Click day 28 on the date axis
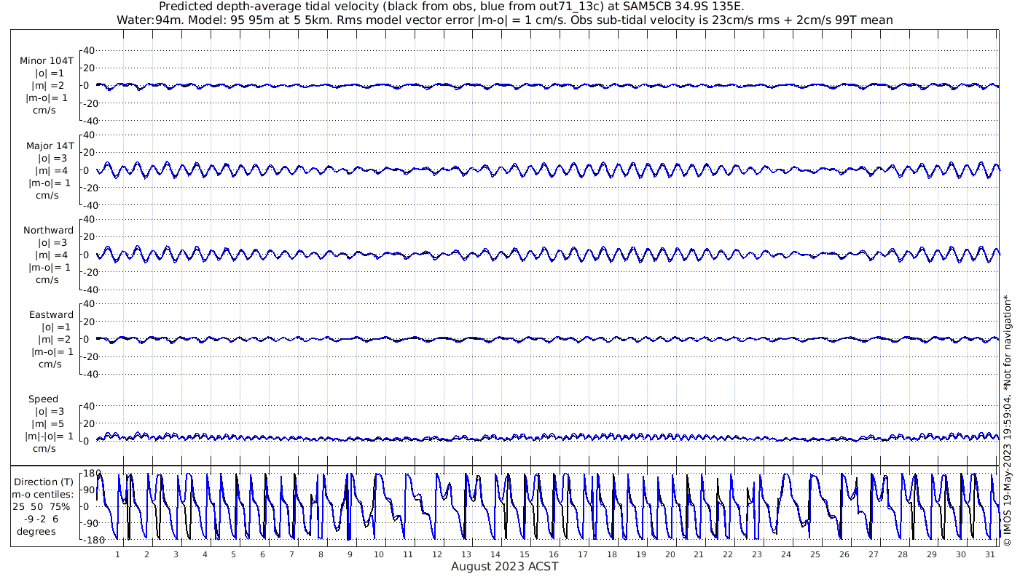The width and height of the screenshot is (1020, 582). 902,554
